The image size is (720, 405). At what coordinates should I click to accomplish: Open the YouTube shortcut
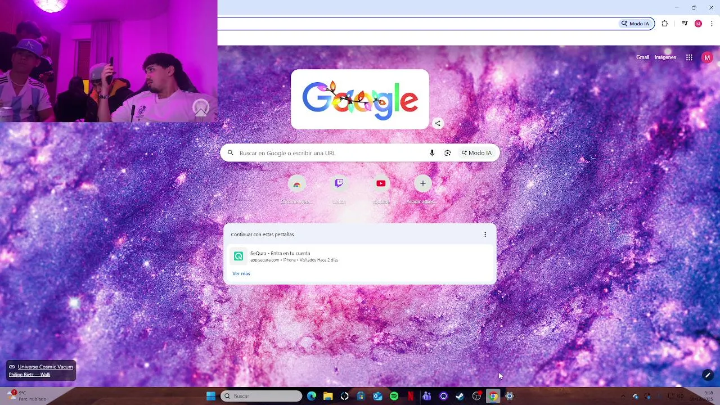click(381, 189)
